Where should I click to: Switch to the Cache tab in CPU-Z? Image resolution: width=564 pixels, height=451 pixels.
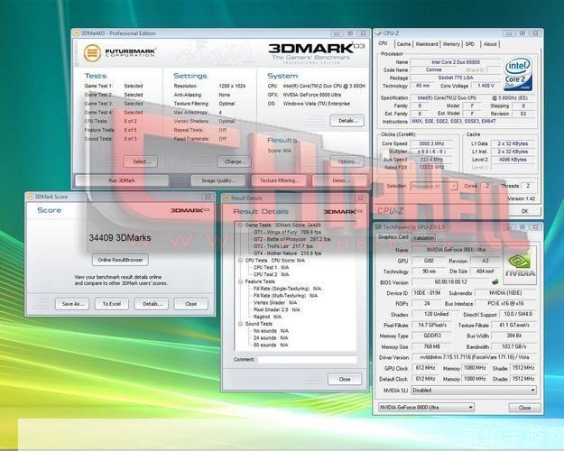(x=403, y=44)
